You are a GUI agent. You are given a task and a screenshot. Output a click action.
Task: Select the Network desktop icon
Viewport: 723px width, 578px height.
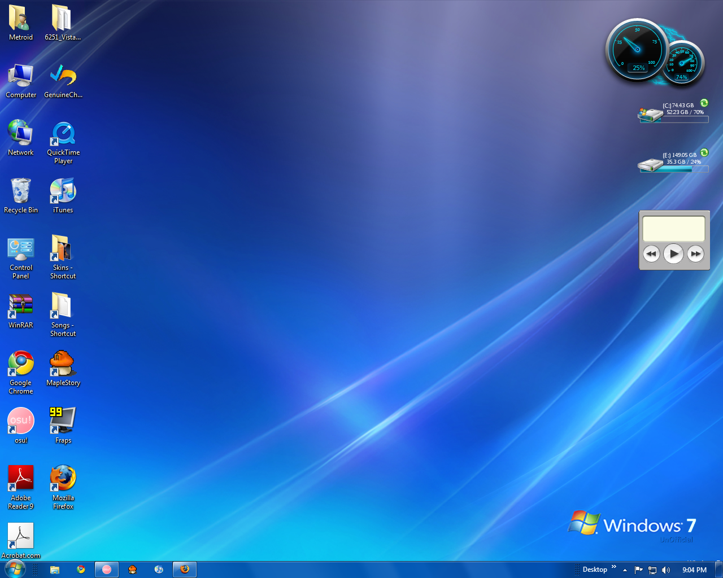click(21, 138)
